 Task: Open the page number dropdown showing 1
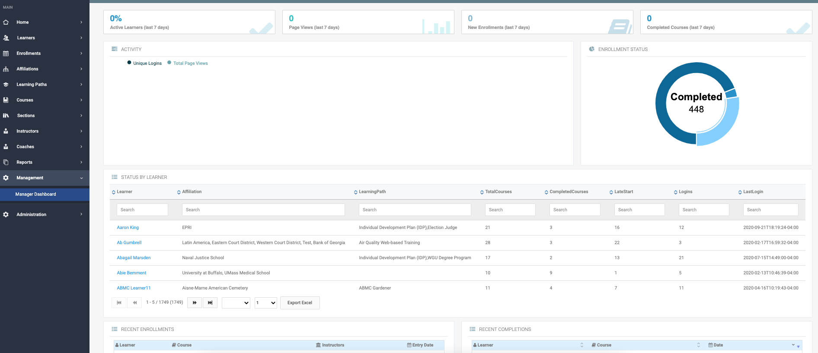coord(265,303)
